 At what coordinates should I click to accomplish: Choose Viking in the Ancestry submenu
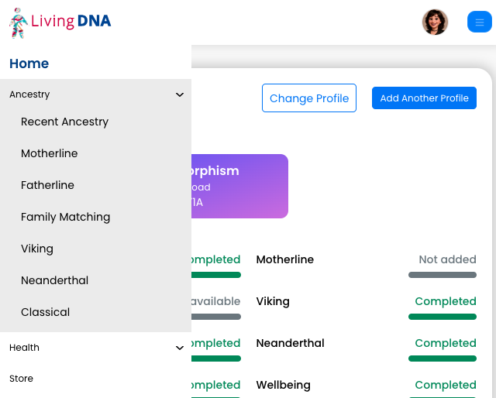tap(37, 249)
